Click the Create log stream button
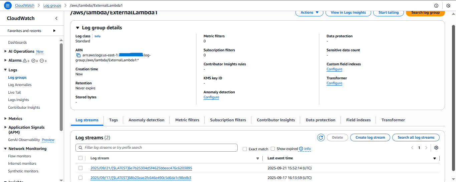 coord(370,137)
